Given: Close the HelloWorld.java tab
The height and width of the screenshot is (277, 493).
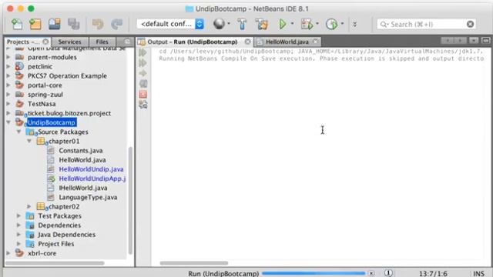Looking at the screenshot, I should 316,42.
